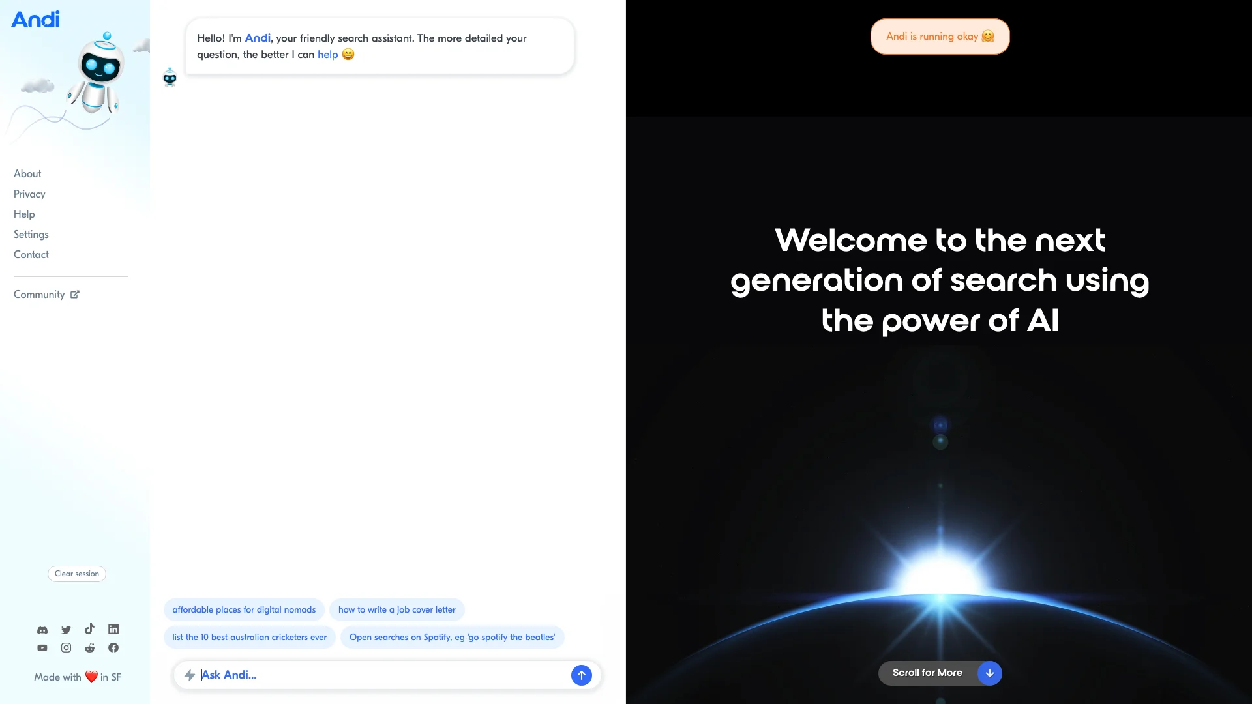This screenshot has height=704, width=1252.
Task: Open Andi's Facebook page
Action: pos(113,648)
